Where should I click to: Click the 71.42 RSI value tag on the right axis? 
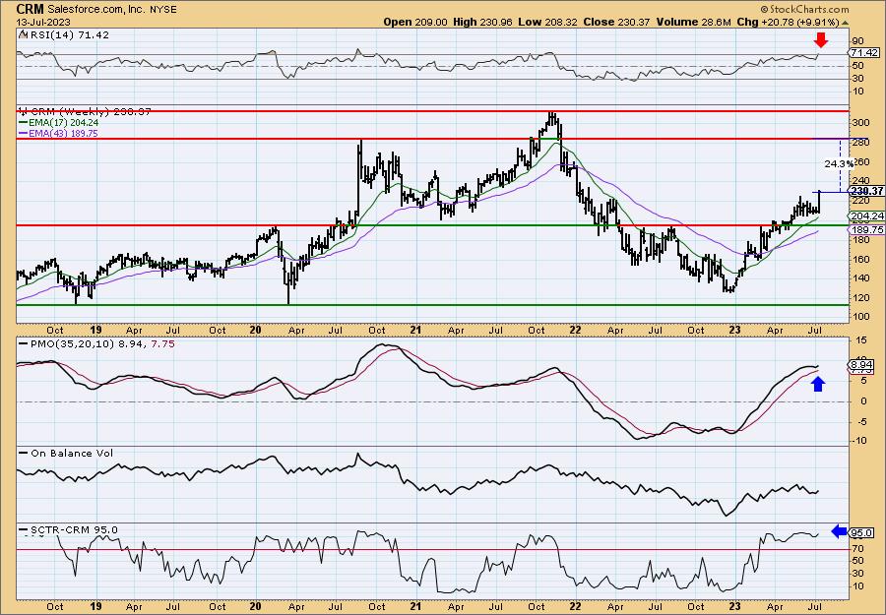pyautogui.click(x=864, y=52)
